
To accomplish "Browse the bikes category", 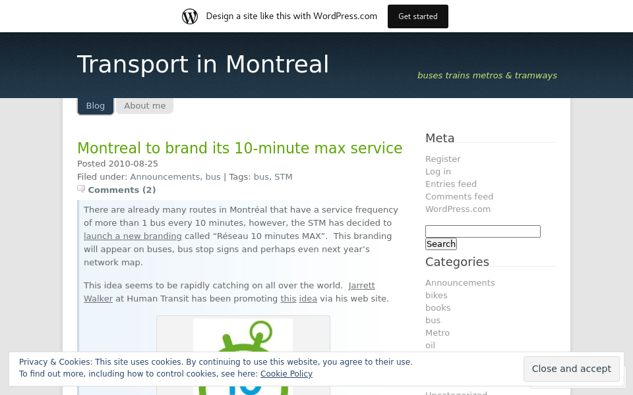I will (436, 295).
